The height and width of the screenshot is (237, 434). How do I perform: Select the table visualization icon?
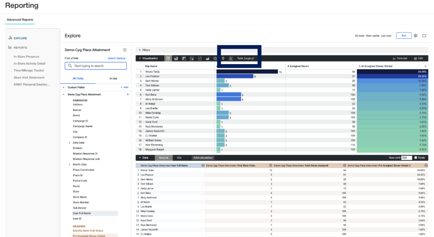click(x=168, y=58)
